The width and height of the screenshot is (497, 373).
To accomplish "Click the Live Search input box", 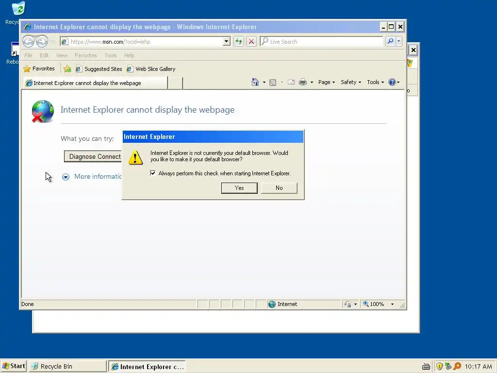I will pos(321,42).
